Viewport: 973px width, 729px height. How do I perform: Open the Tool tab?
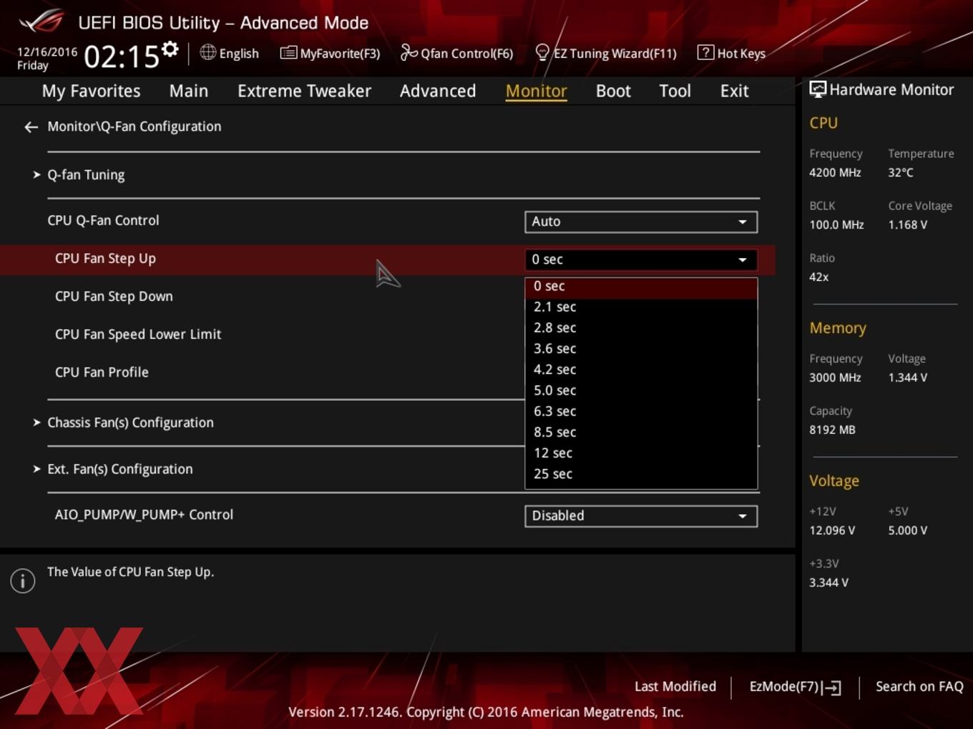(675, 91)
